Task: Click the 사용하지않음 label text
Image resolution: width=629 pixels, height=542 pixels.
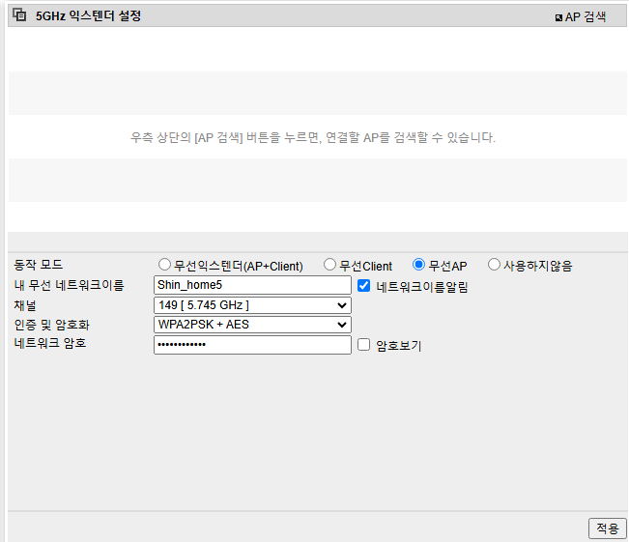Action: 538,266
